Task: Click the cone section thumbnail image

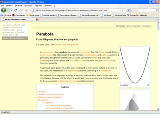Action: [135, 100]
